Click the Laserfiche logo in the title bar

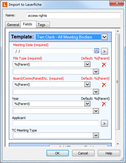coord(5,5)
